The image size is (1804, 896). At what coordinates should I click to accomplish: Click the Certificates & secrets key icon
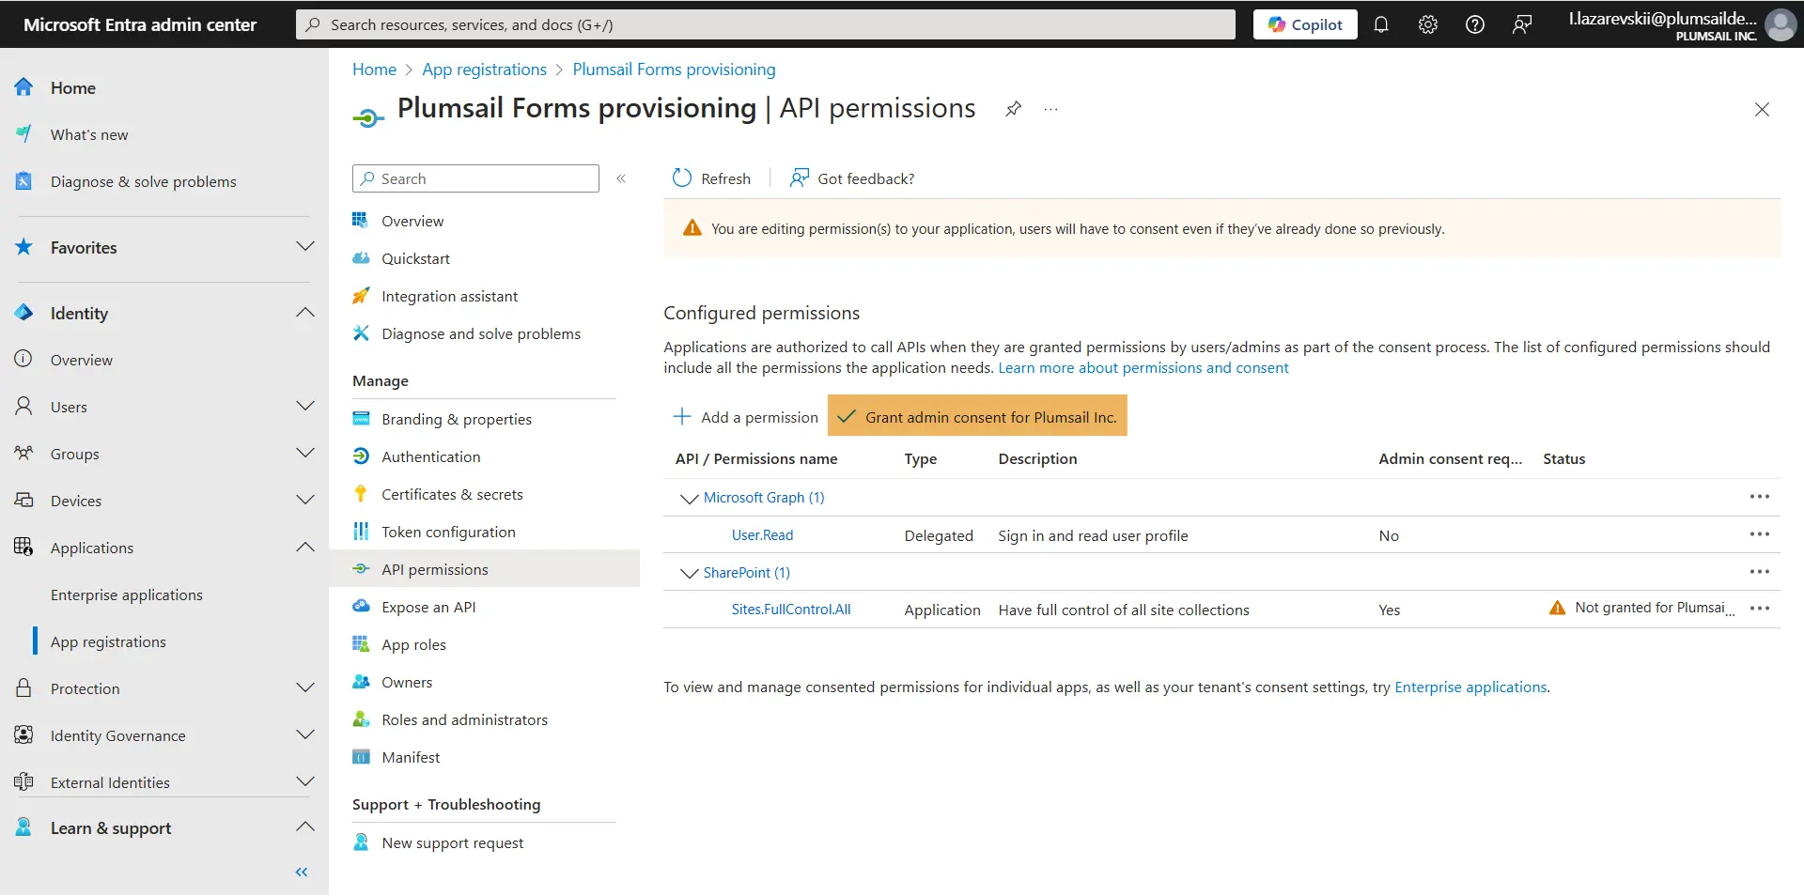pos(361,494)
